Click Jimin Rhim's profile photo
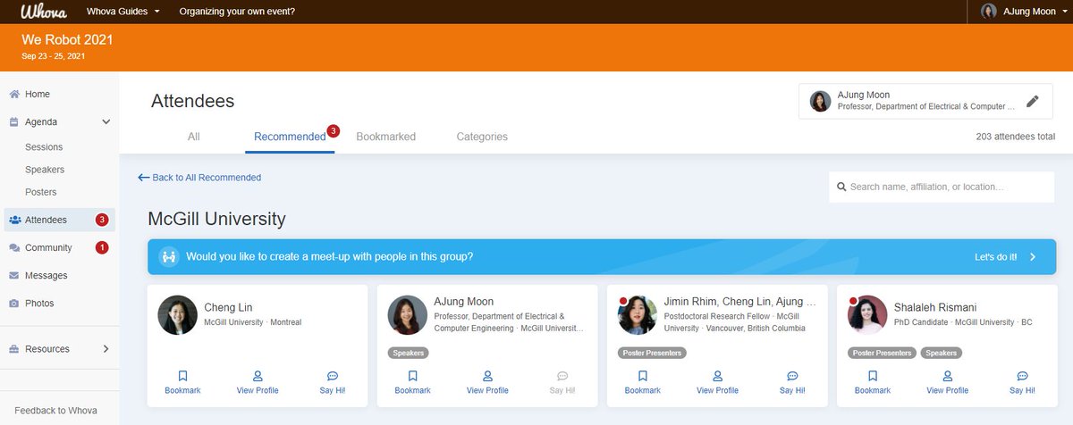The image size is (1073, 425). pos(637,315)
